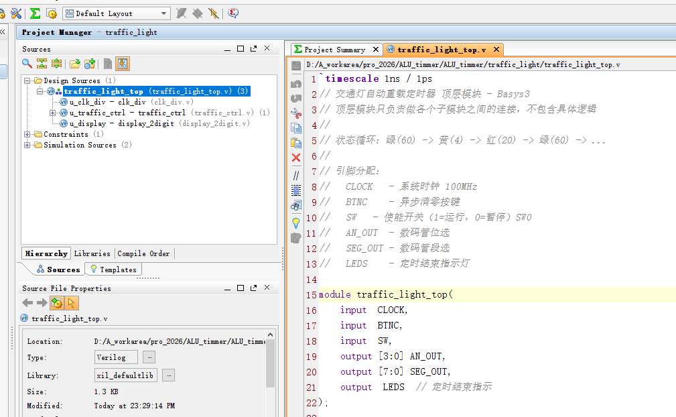The height and width of the screenshot is (417, 676).
Task: Minimize the Sources panel
Action: point(227,49)
